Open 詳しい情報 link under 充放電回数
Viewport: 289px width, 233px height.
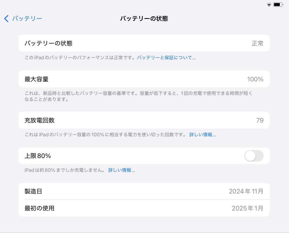click(x=203, y=135)
